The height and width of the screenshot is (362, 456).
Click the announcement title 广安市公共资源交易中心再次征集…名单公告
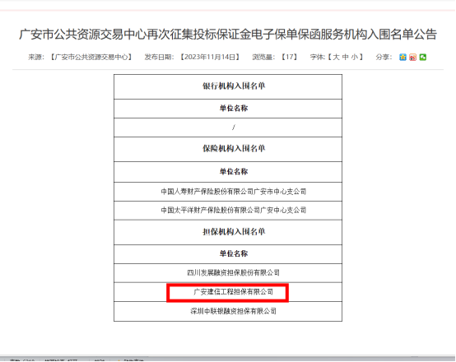click(228, 35)
